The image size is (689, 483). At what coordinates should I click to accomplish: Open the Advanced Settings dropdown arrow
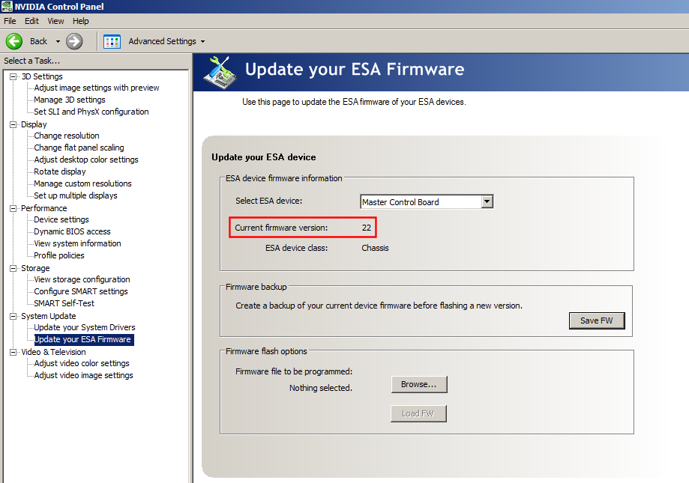point(202,42)
